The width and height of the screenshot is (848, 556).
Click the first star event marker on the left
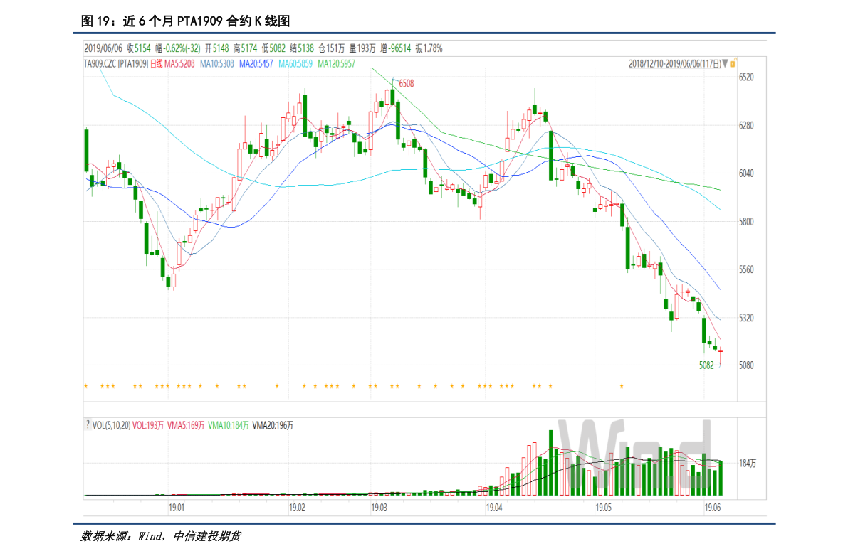86,386
